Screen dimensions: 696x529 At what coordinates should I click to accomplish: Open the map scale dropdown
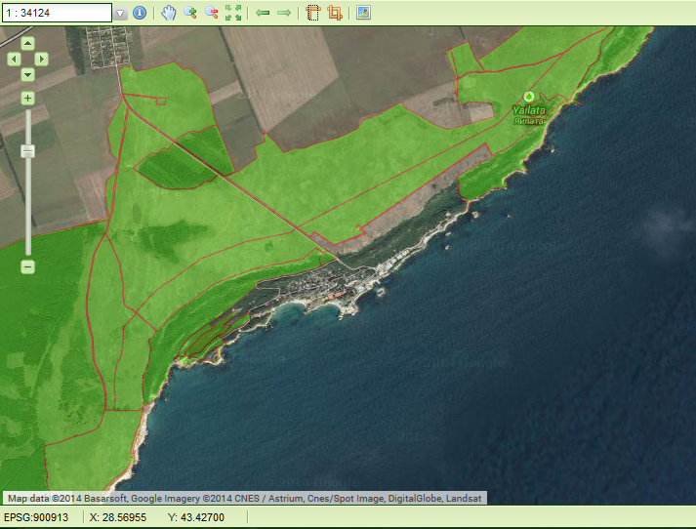click(x=120, y=14)
